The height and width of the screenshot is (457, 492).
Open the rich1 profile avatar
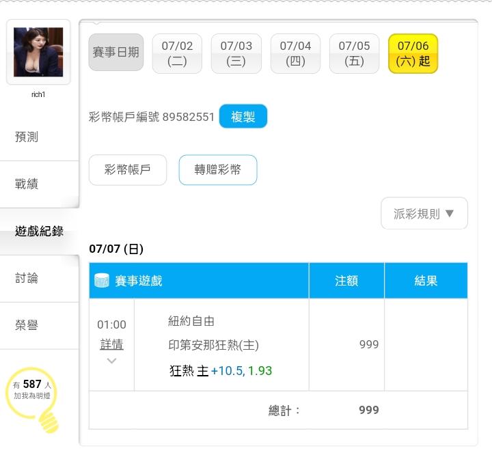point(38,52)
